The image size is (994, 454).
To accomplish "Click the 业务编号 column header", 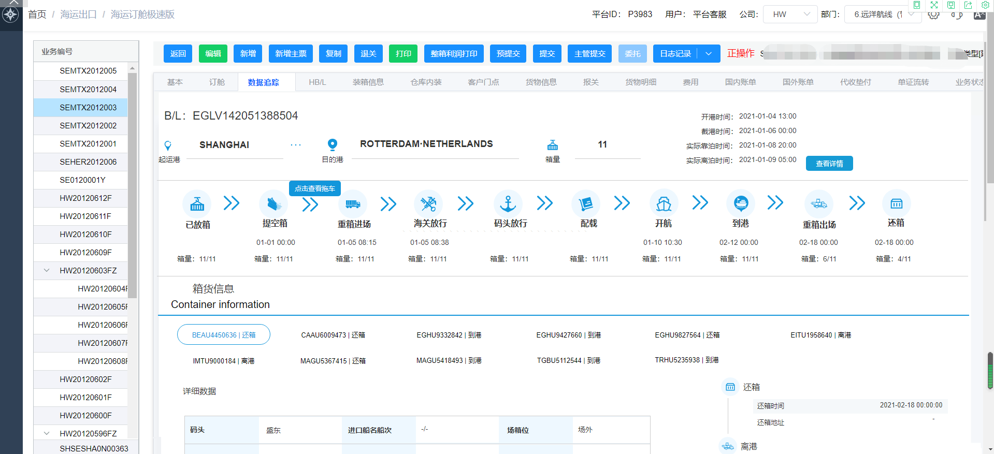I will click(x=86, y=51).
